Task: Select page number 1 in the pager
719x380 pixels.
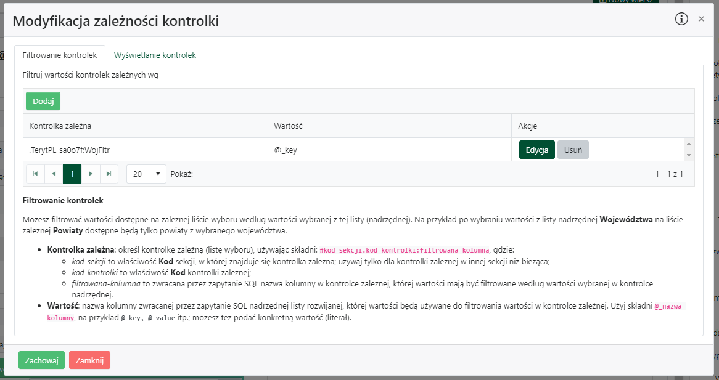Action: click(72, 174)
